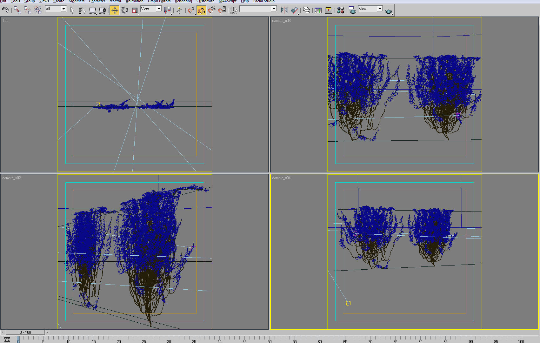This screenshot has width=540, height=343.
Task: Open the Layer Manager icon
Action: point(306,10)
